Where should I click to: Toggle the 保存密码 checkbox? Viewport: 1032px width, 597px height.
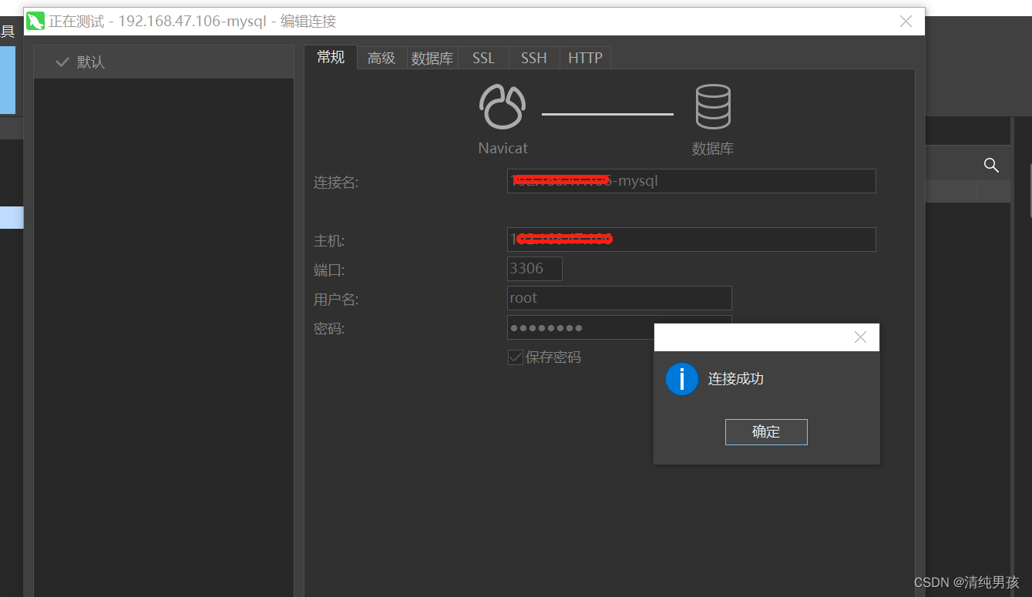pos(516,357)
